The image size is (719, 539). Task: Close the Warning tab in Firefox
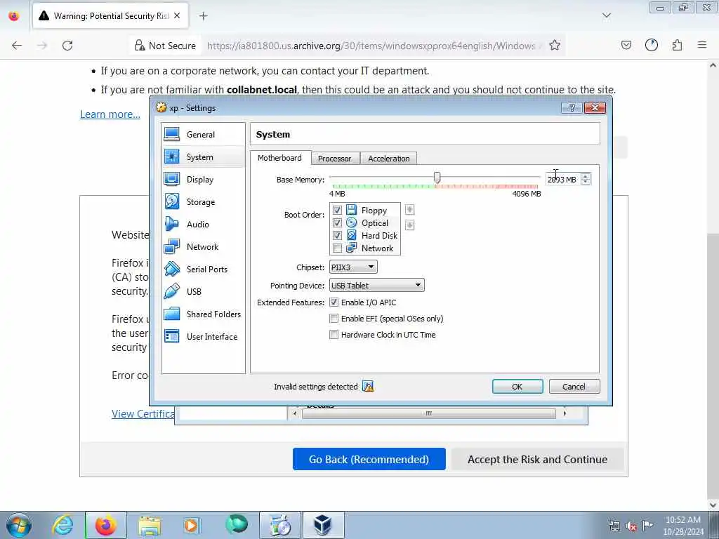tap(177, 16)
